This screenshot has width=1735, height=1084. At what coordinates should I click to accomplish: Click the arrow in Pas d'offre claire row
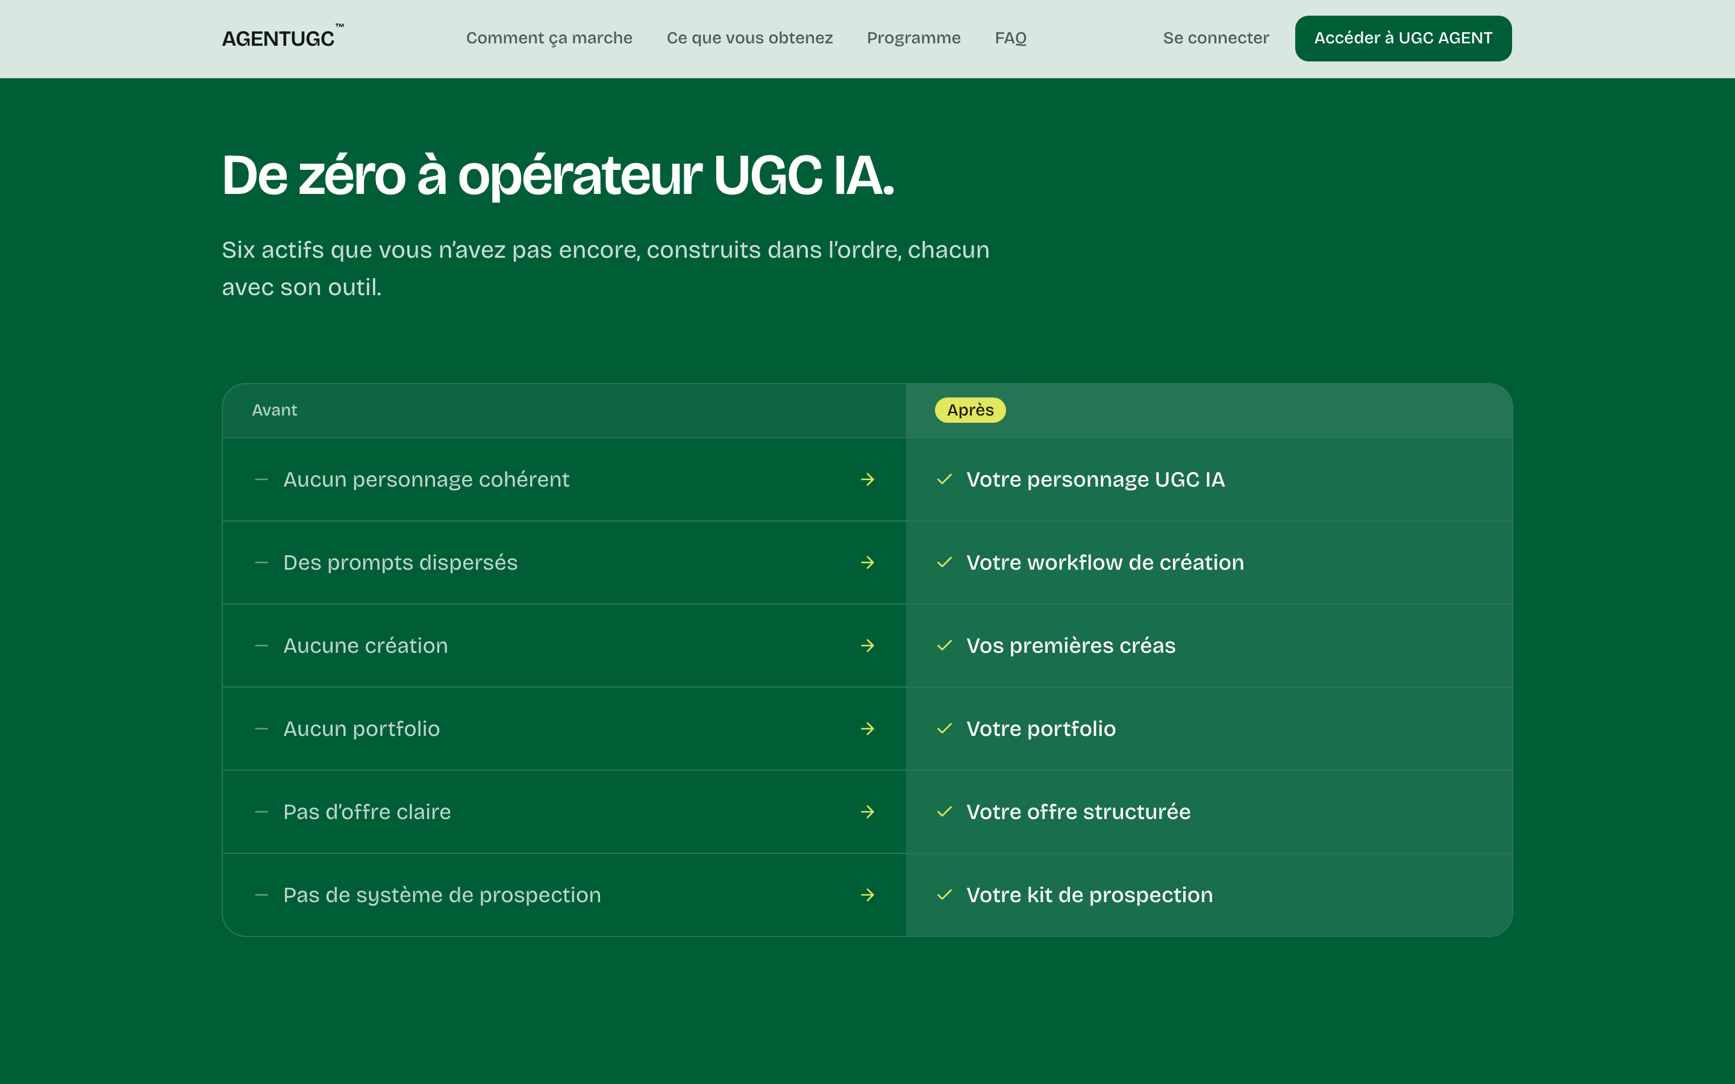(x=867, y=812)
